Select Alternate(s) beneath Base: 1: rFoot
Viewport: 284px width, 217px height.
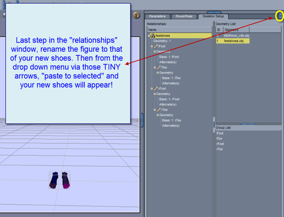168,104
